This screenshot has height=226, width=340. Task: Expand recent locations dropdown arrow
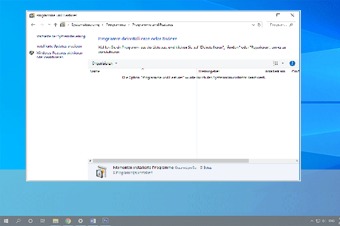click(48, 25)
